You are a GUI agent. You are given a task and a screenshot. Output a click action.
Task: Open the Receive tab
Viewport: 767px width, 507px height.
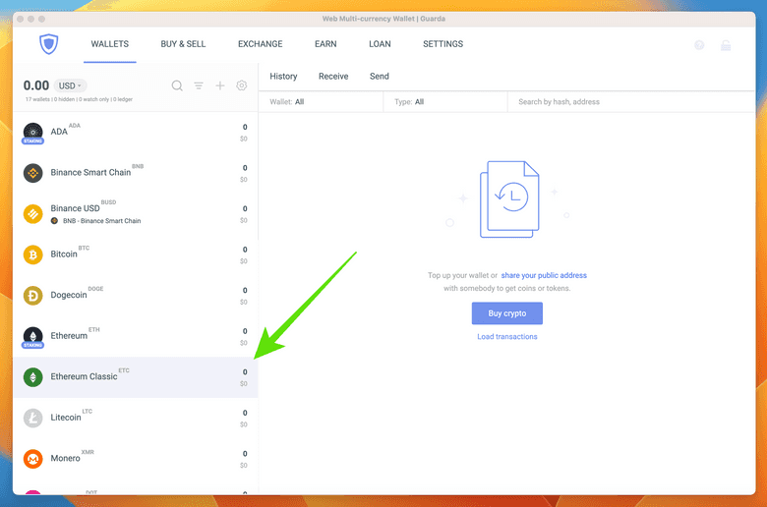click(x=333, y=77)
